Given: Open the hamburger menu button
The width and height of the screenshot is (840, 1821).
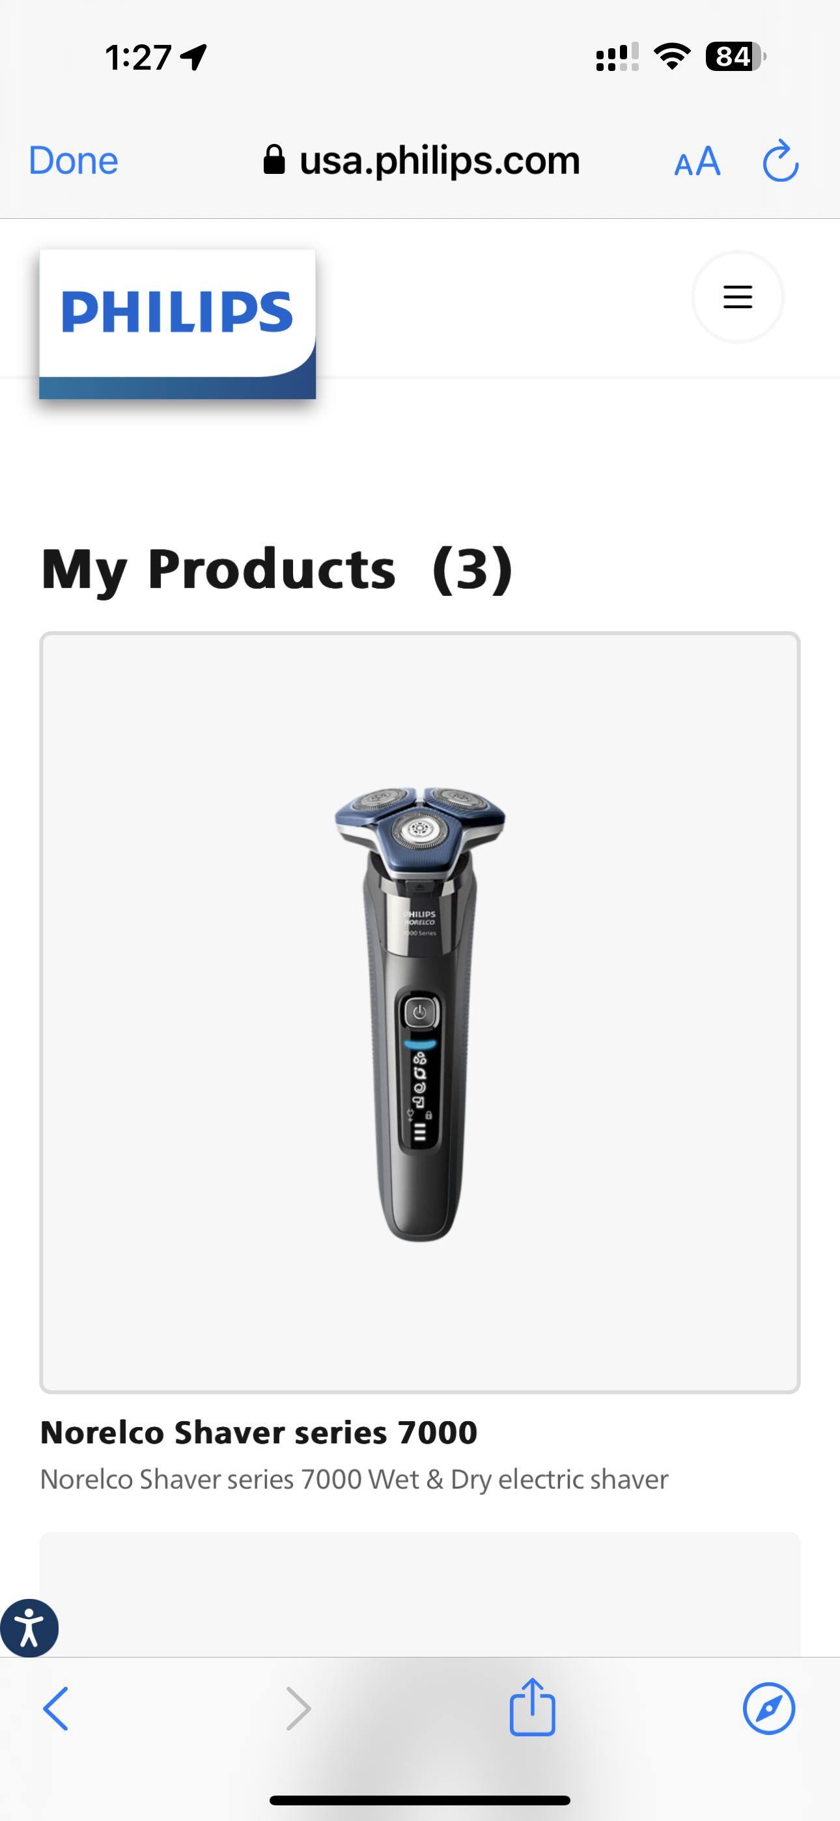Looking at the screenshot, I should click(738, 297).
